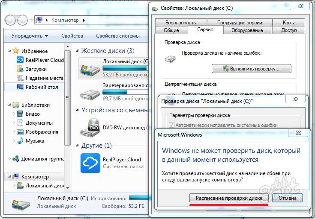Viewport: 315px width, 219px height.
Task: Expand the Домашняя группа node
Action: [9, 159]
